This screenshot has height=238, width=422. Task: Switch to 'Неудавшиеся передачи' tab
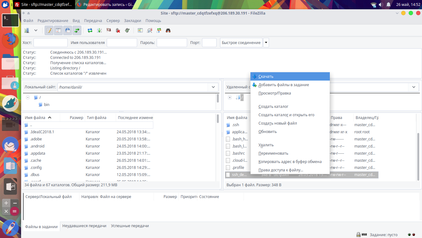coord(84,226)
